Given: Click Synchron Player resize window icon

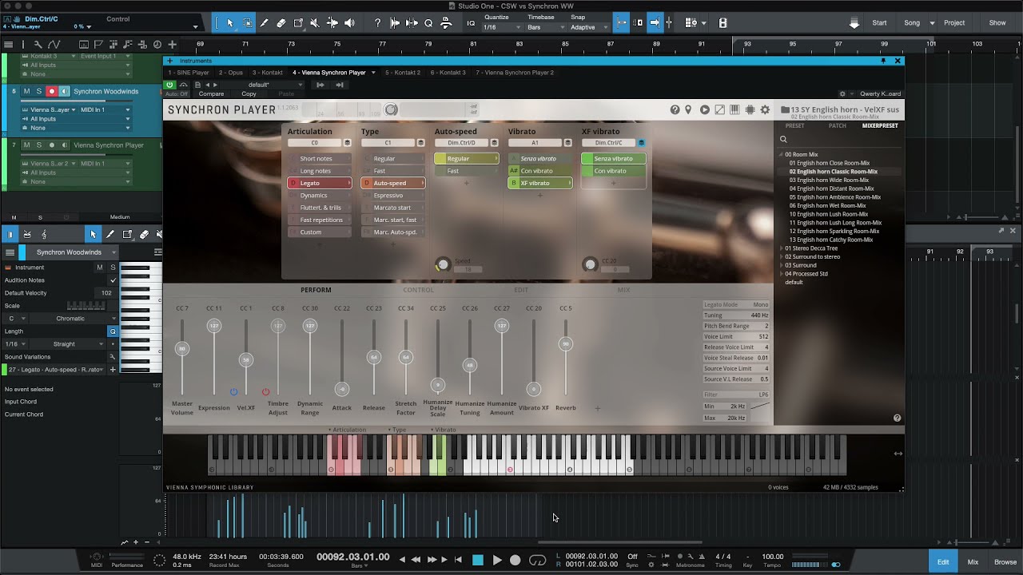Looking at the screenshot, I should pos(719,109).
